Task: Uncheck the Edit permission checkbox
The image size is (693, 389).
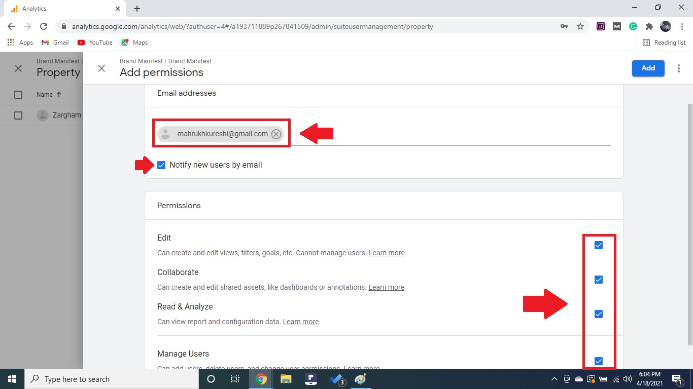Action: click(x=599, y=245)
